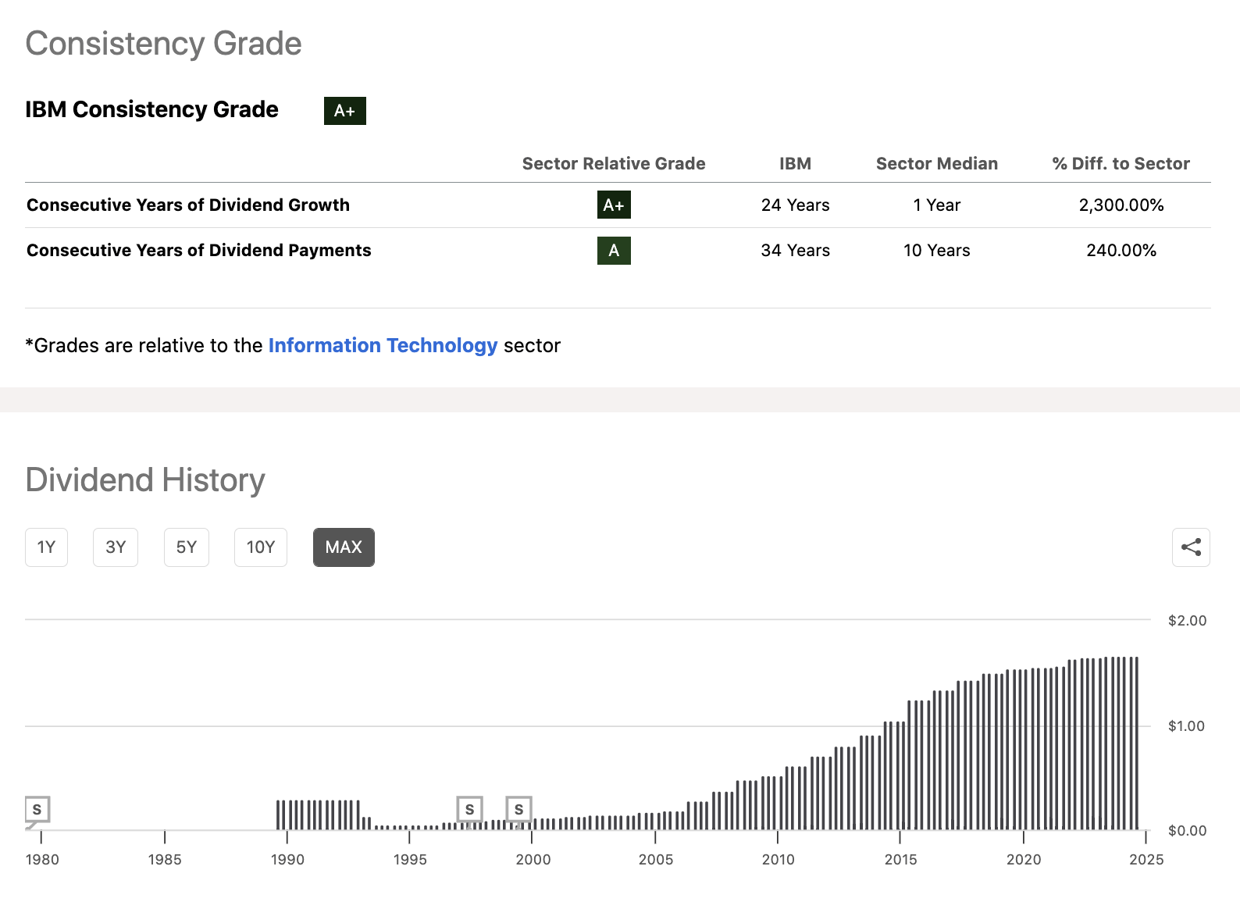Open the Information Technology sector link
The image size is (1240, 909).
click(383, 345)
